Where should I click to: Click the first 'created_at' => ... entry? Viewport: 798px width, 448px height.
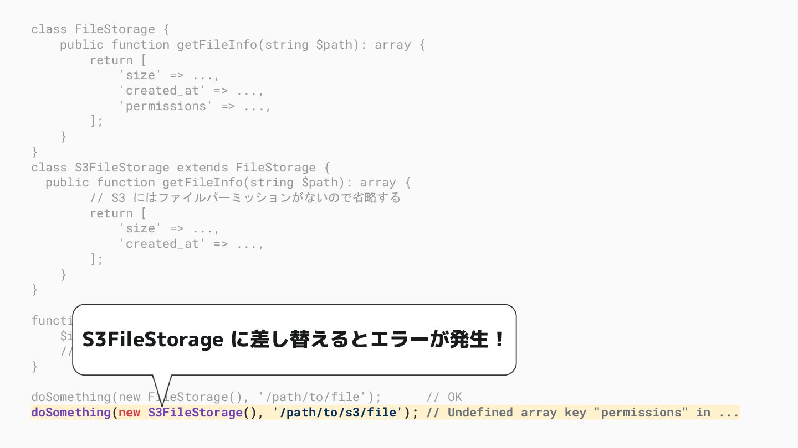coord(191,91)
